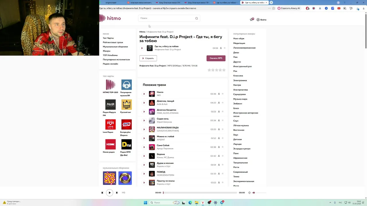Select the Рок genre link

tap(235, 71)
